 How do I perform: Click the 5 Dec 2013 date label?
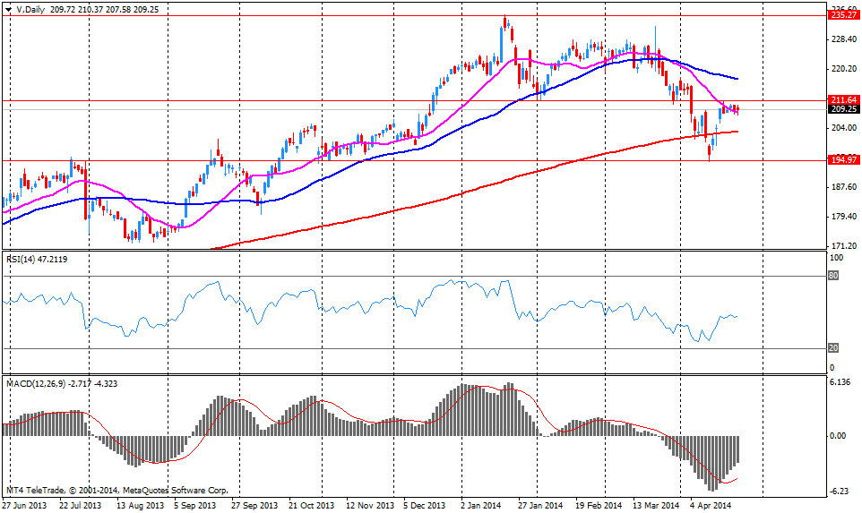click(424, 505)
